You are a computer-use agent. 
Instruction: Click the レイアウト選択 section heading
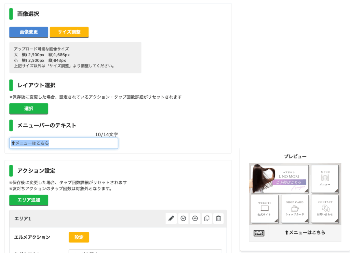point(36,85)
